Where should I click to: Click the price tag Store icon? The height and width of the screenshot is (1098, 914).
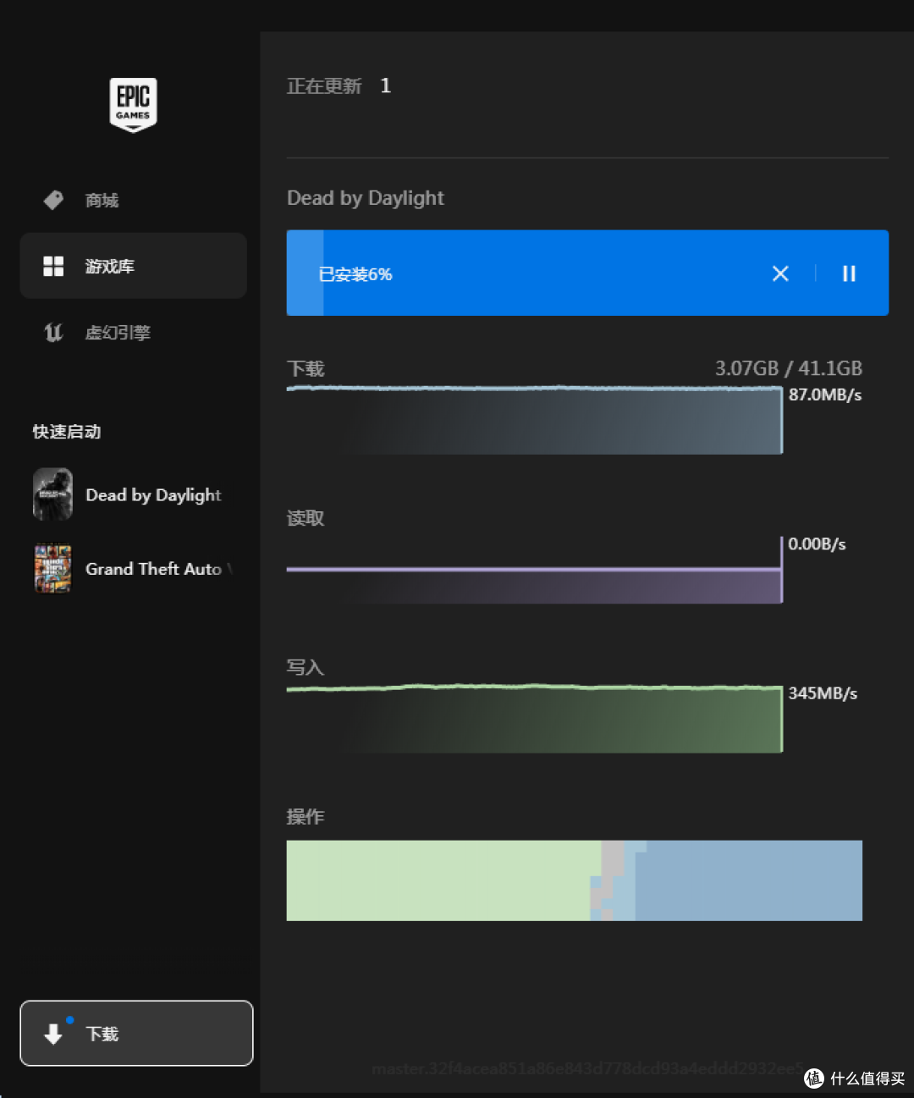click(53, 200)
